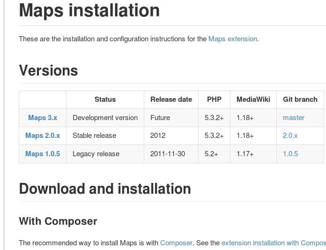326x250 pixels.
Task: Click the Download and installation heading
Action: point(105,189)
